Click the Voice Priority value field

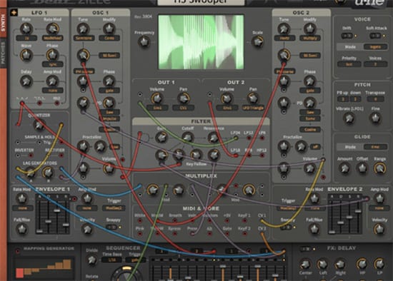tap(349, 64)
